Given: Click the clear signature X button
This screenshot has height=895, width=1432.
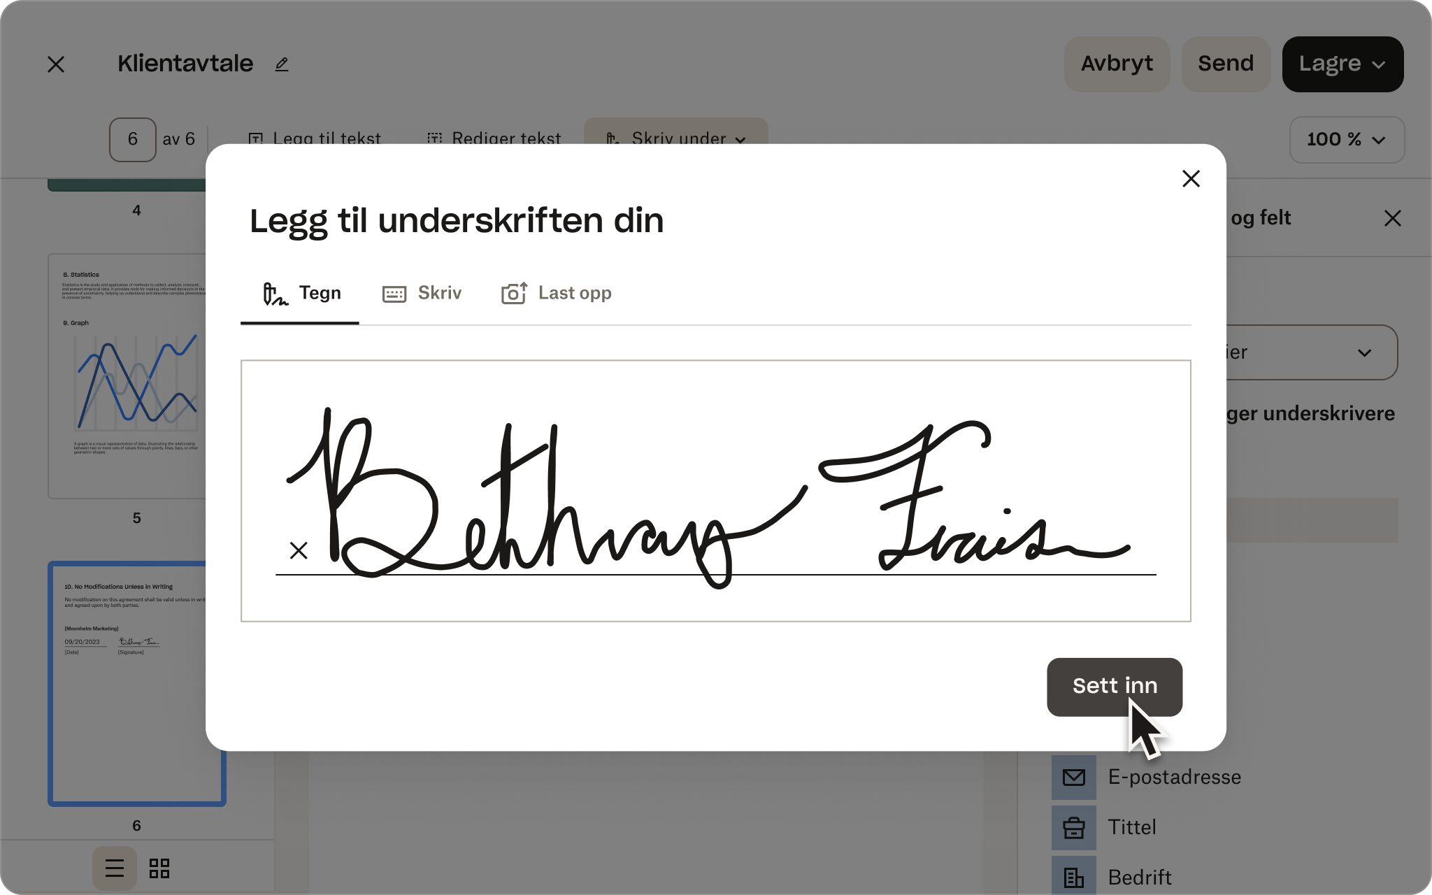Looking at the screenshot, I should (x=298, y=550).
